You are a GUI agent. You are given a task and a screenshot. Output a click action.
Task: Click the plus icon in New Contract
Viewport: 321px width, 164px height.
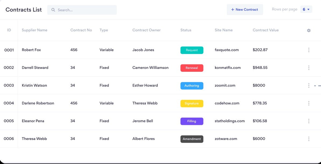pos(233,9)
